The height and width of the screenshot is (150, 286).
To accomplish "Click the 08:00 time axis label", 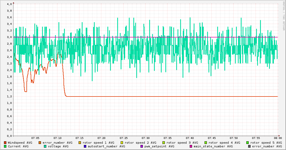I will 278,138.
